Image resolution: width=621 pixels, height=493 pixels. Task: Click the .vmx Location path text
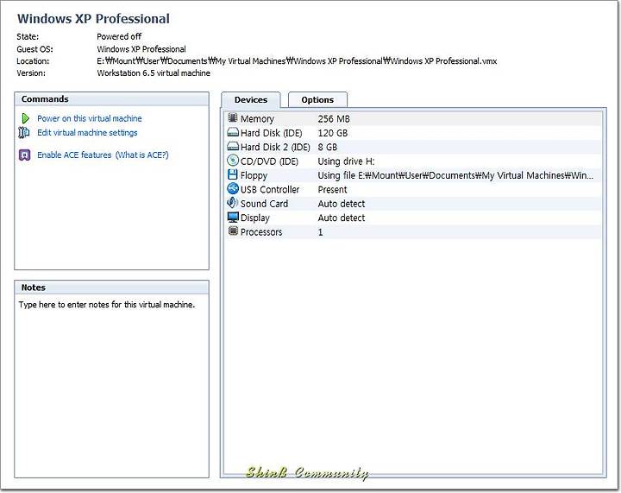[x=297, y=61]
